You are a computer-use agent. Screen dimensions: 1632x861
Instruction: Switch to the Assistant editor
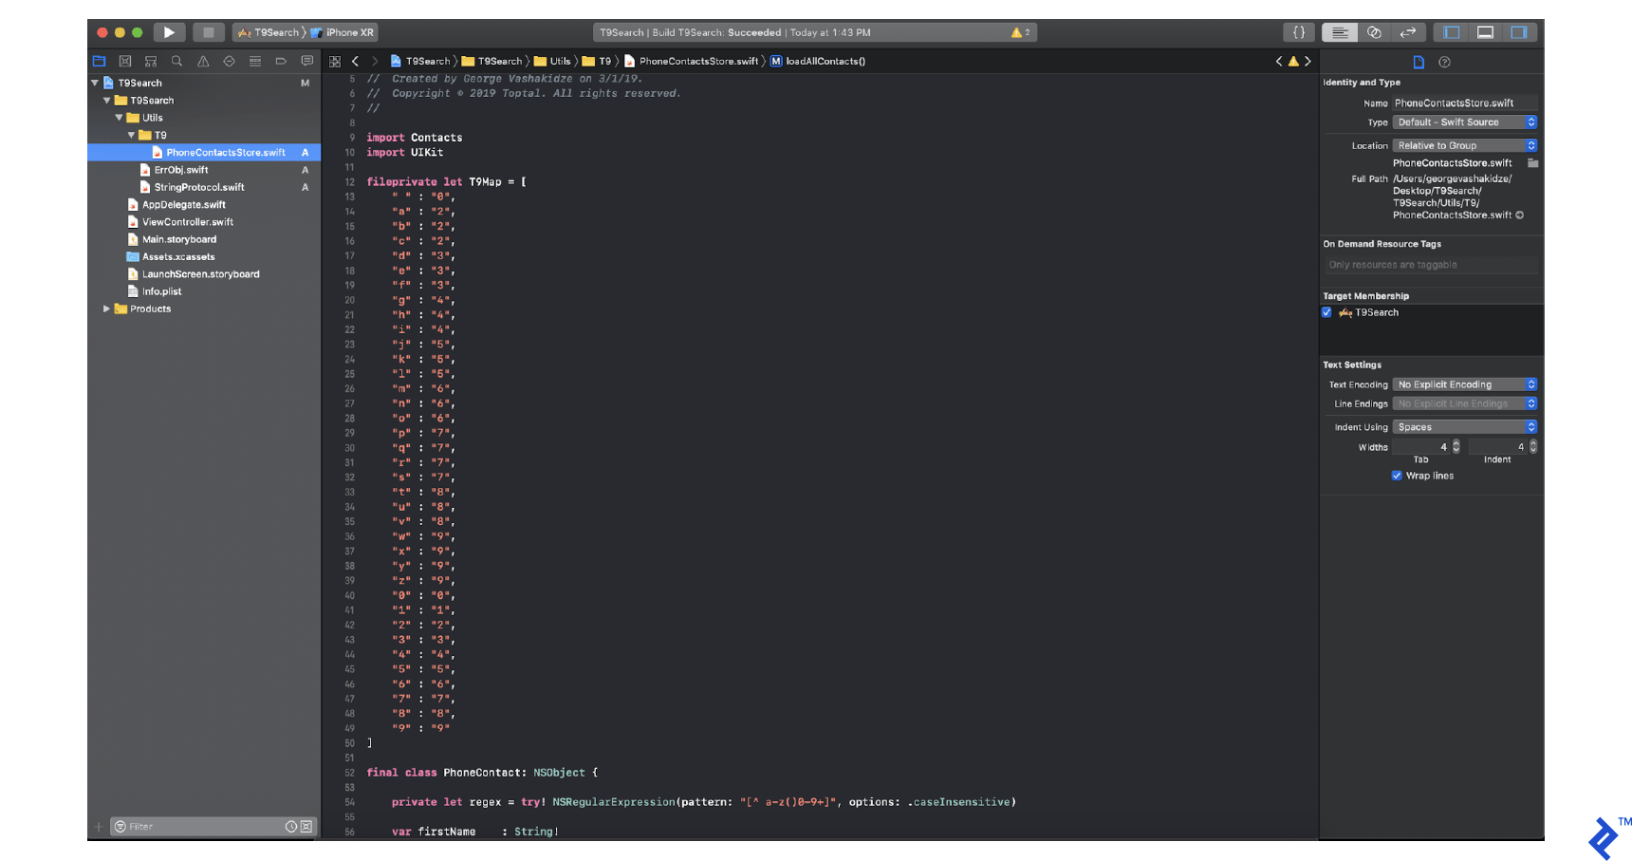click(1374, 32)
